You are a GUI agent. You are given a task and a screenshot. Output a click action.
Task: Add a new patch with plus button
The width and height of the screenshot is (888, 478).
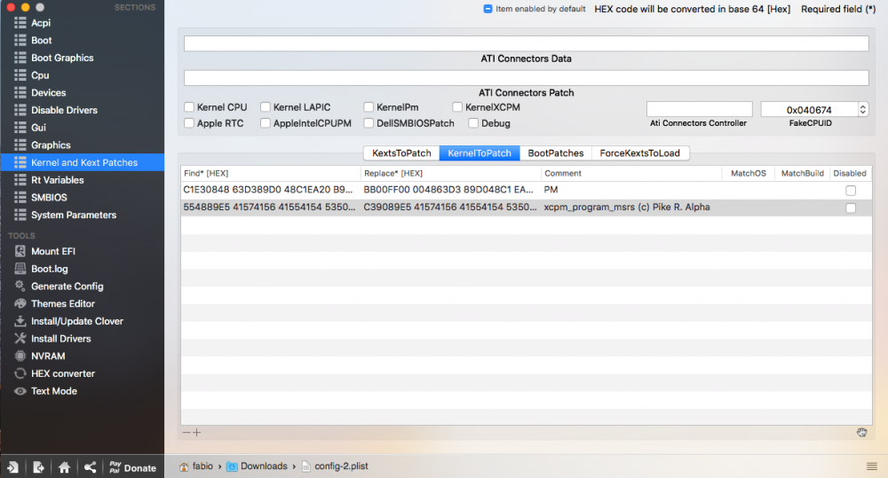(x=196, y=433)
